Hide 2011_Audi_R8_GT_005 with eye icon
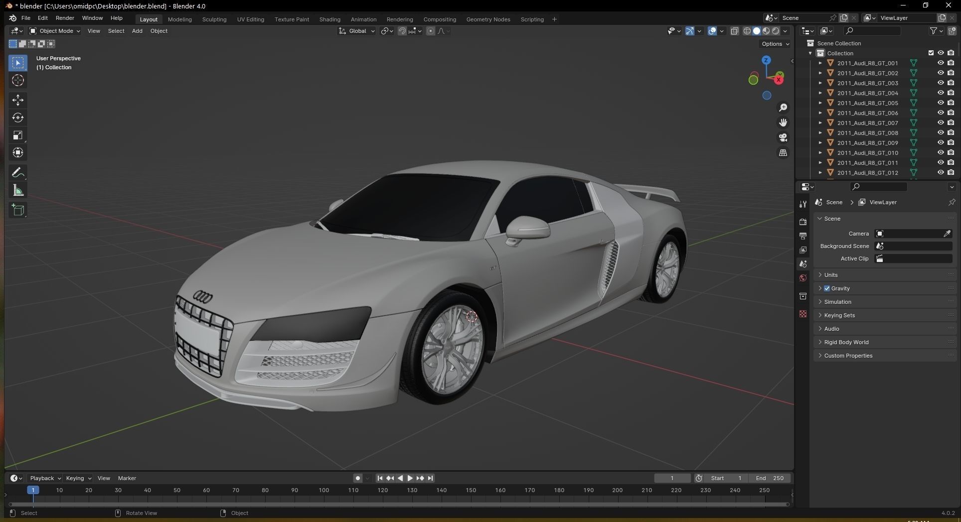Screen dimensions: 961x522 coord(941,103)
